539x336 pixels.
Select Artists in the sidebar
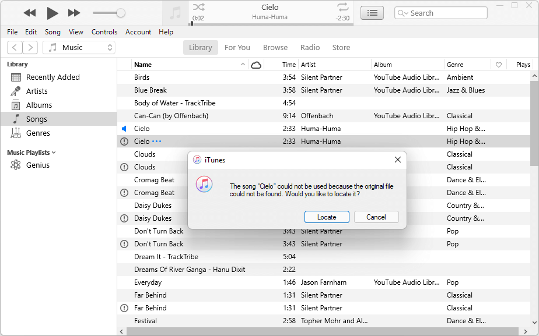coord(58,91)
